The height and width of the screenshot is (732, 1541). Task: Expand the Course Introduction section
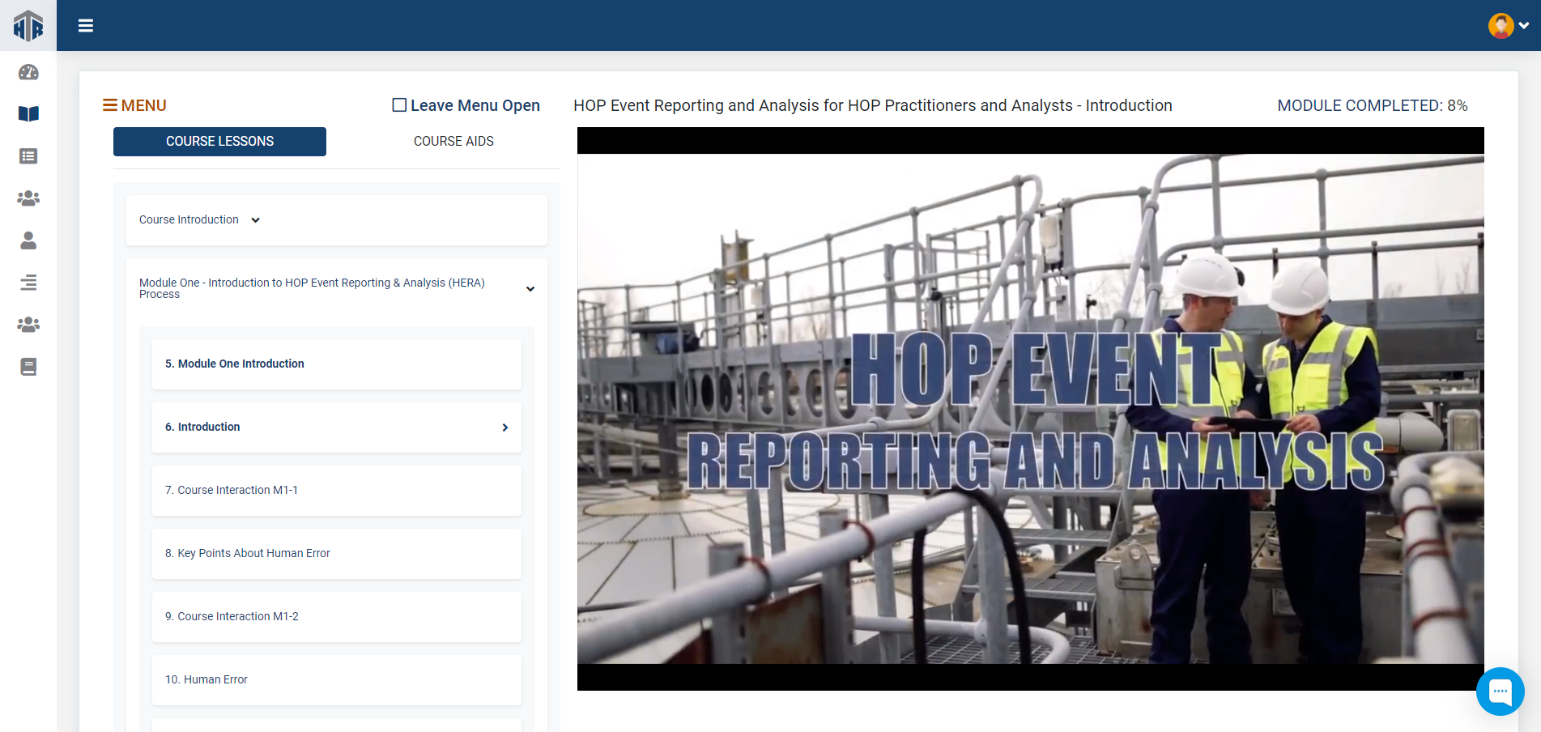(255, 220)
